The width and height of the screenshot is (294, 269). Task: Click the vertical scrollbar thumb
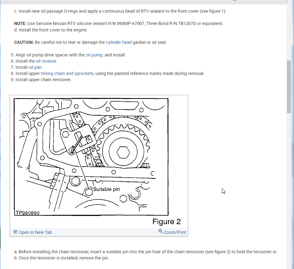(289, 87)
